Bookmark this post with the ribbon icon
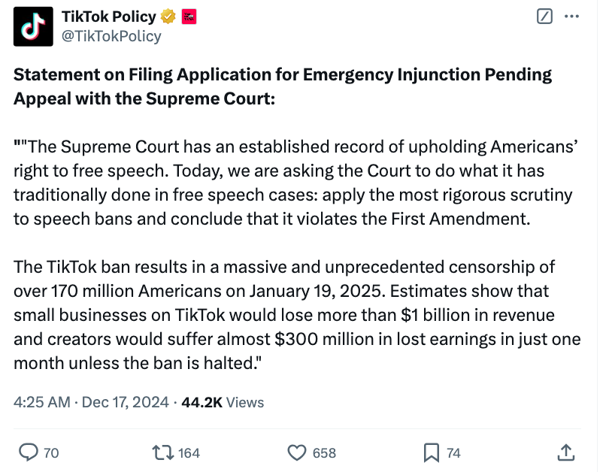This screenshot has width=609, height=472. pyautogui.click(x=432, y=452)
